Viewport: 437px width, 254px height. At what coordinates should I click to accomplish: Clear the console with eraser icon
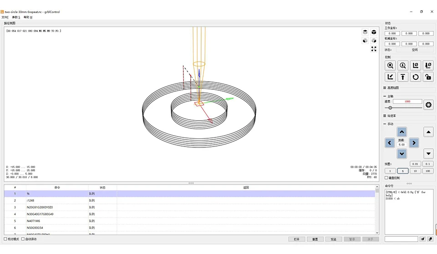click(x=430, y=239)
